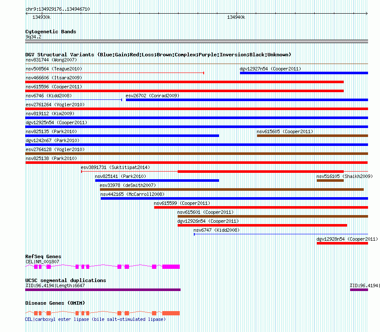
Task: Click the dgv12925n54 (Cooper2011) label
Action: tap(56, 122)
